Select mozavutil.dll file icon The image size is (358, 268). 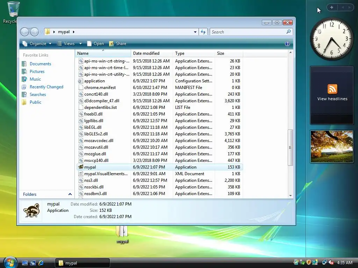coord(80,147)
